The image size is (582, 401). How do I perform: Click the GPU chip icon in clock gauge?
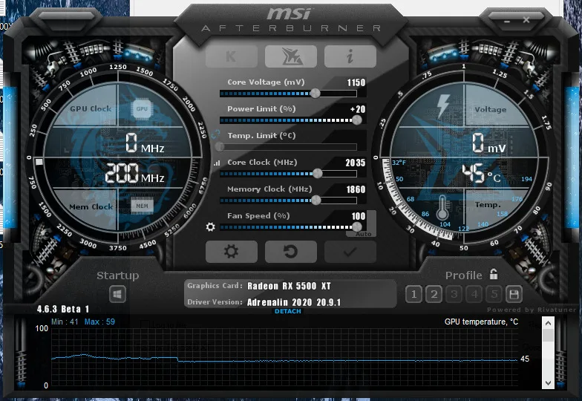142,108
